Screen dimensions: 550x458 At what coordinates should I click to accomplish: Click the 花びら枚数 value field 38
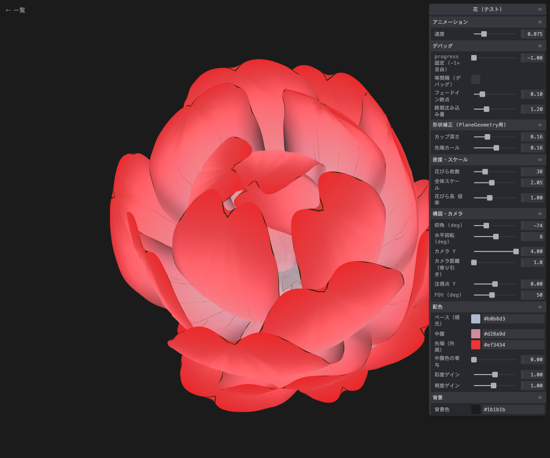point(533,171)
